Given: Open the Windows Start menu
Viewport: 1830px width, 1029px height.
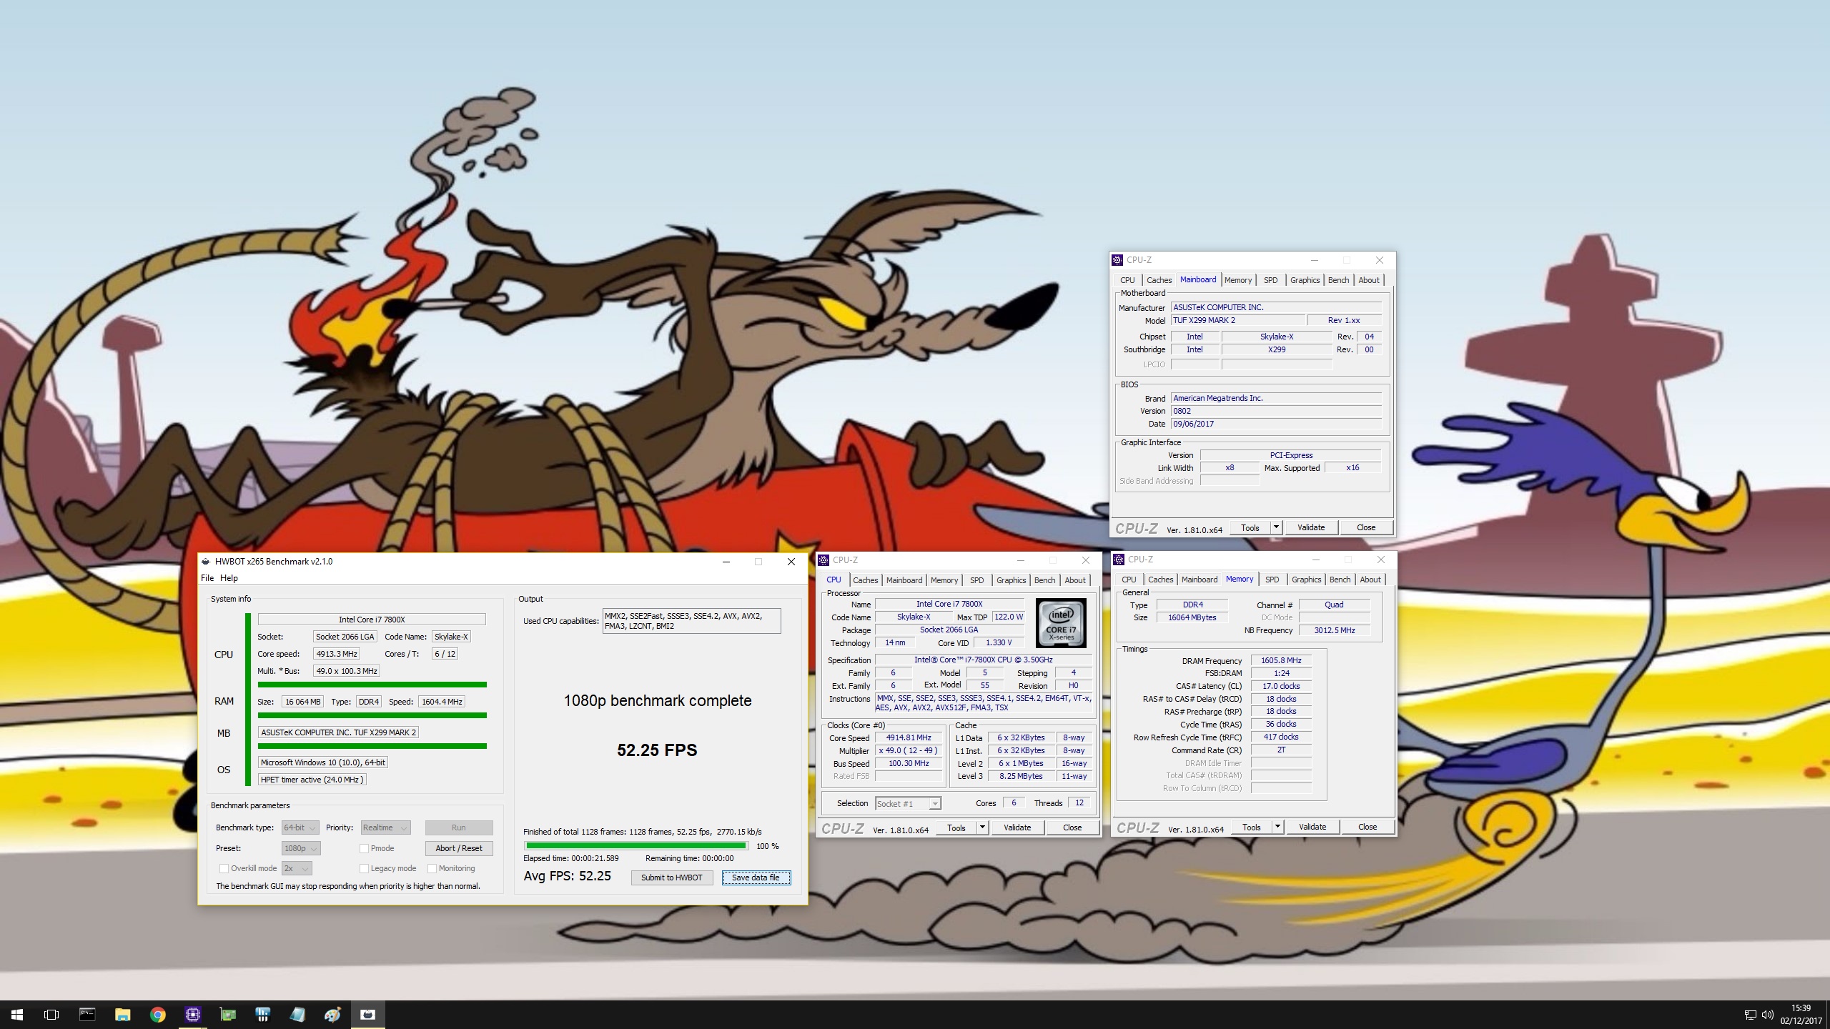Looking at the screenshot, I should click(x=17, y=1015).
